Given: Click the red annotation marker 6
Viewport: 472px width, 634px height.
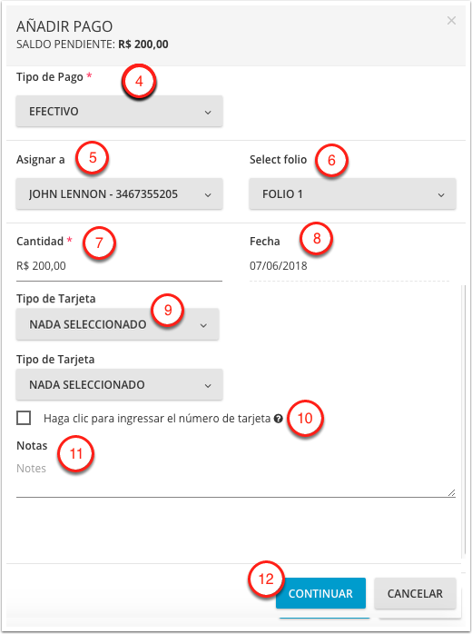Looking at the screenshot, I should [331, 160].
